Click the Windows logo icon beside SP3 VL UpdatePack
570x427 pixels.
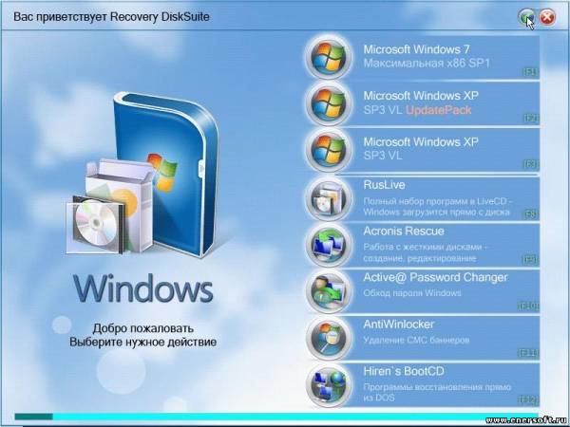point(329,103)
